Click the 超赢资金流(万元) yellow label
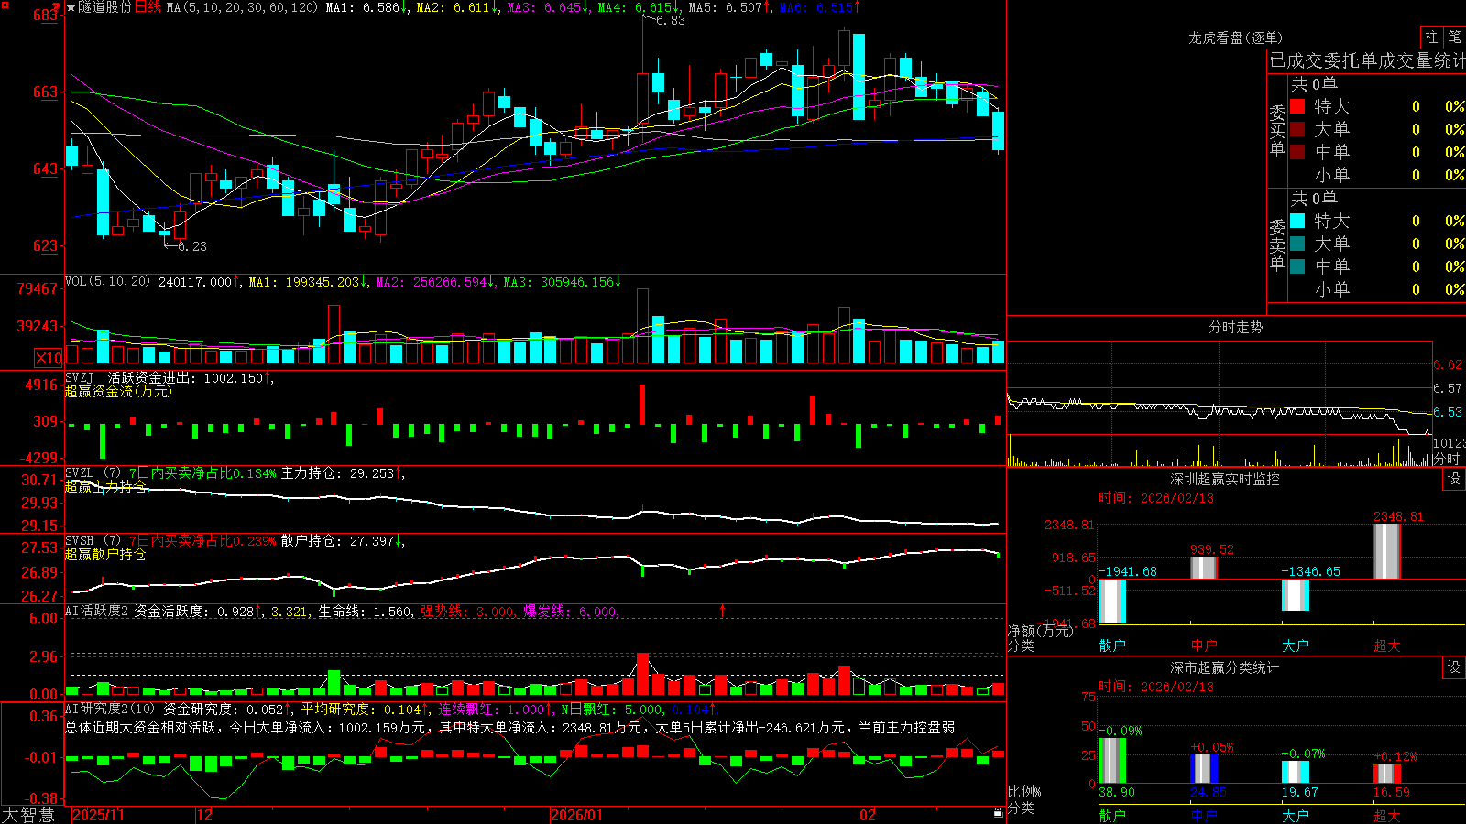Viewport: 1466px width, 824px height. tap(118, 391)
